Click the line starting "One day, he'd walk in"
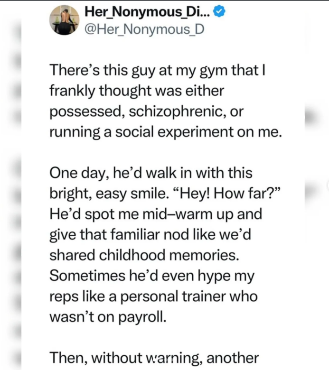Viewport: 329px width, 370px height. coord(150,173)
